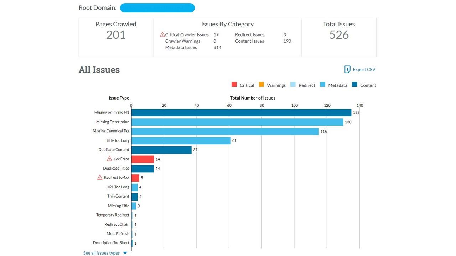
Task: Expand the issues list with the chevron arrow
Action: pyautogui.click(x=125, y=253)
